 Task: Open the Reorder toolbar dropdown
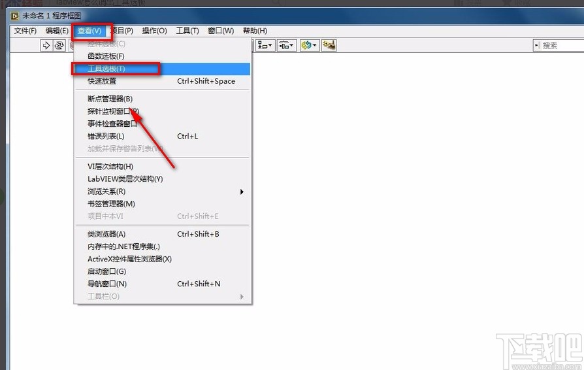310,46
